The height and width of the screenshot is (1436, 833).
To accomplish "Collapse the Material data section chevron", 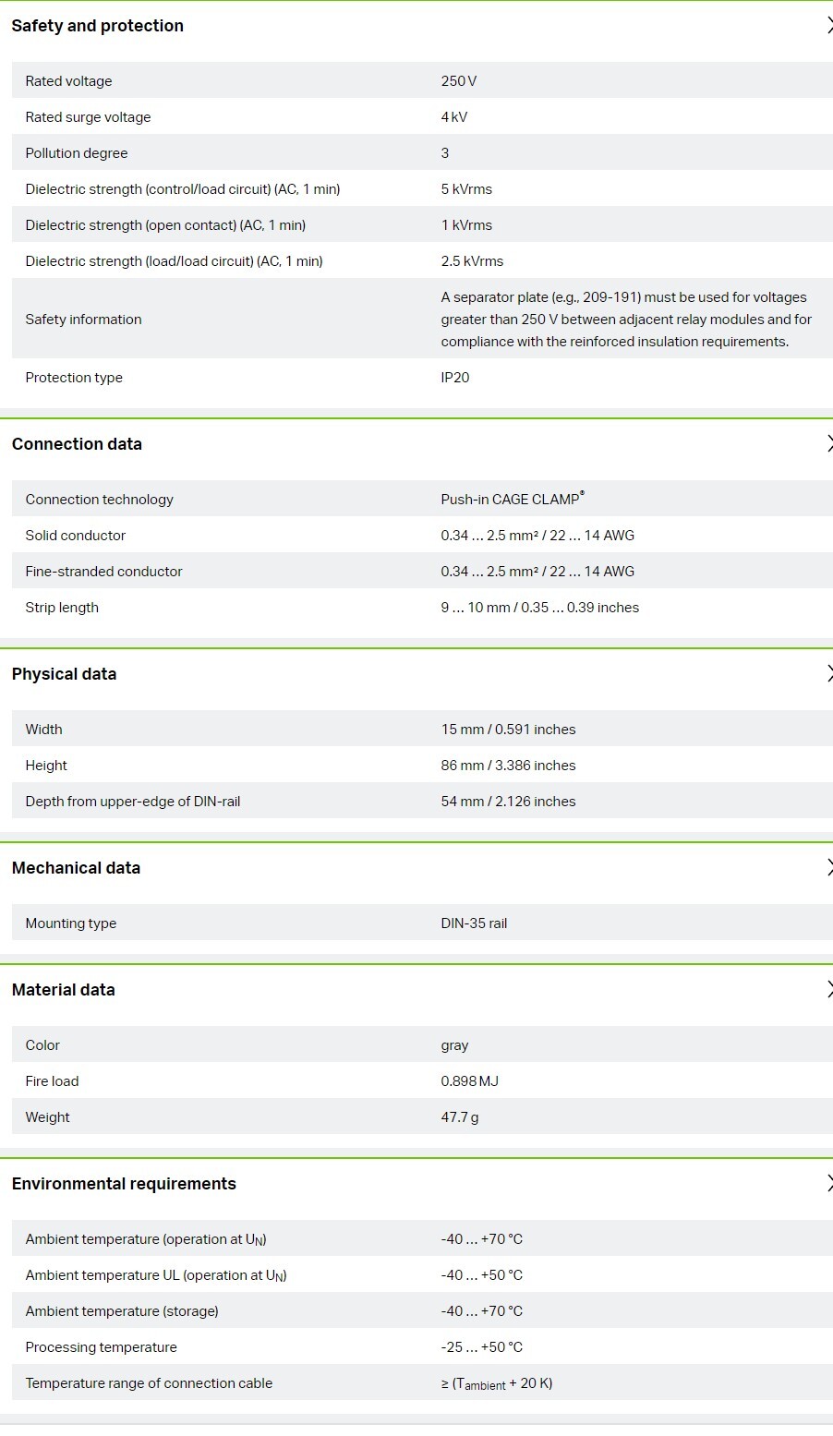I will [x=828, y=990].
